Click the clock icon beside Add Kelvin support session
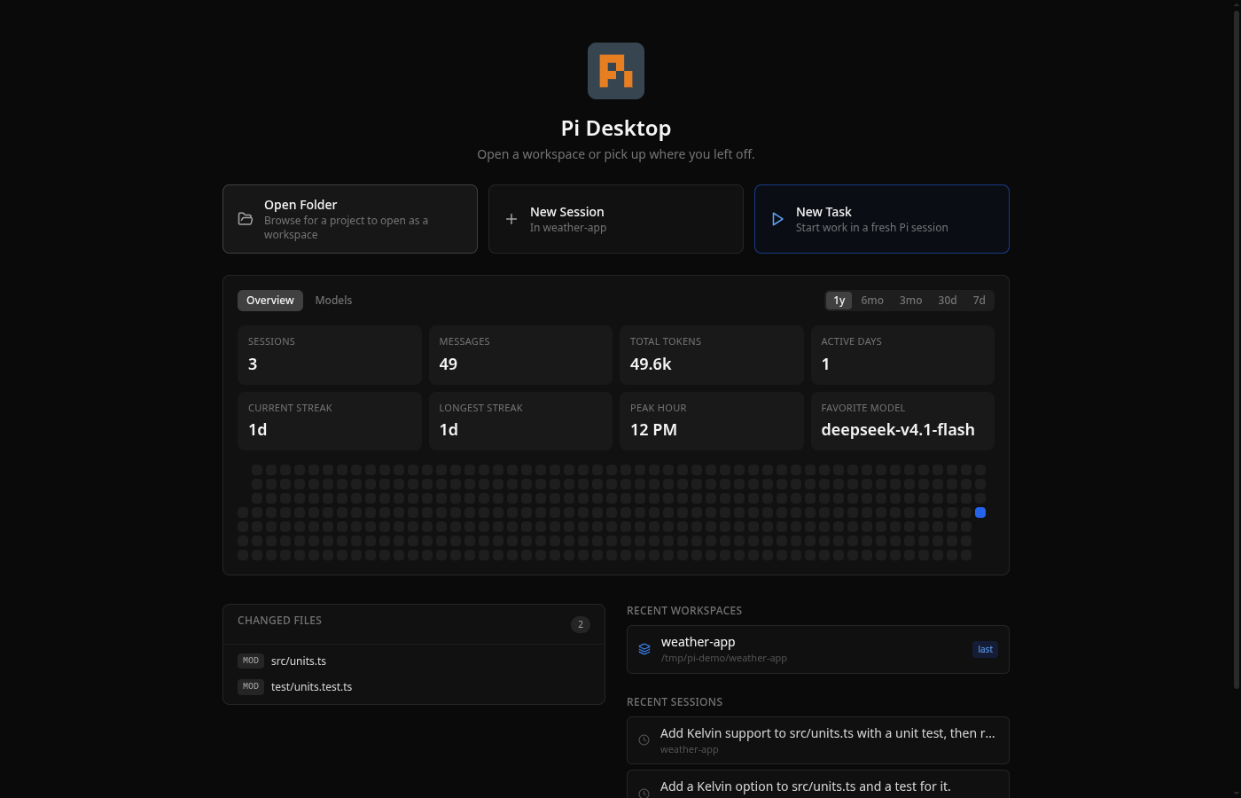 (644, 740)
